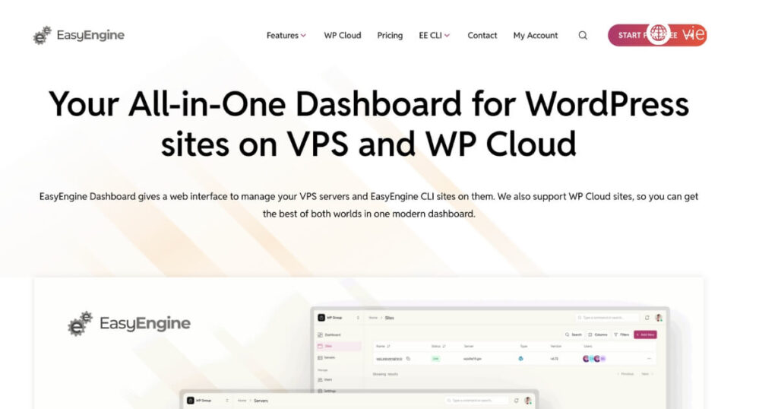Click refresh icon in Sites preview header

tap(647, 318)
